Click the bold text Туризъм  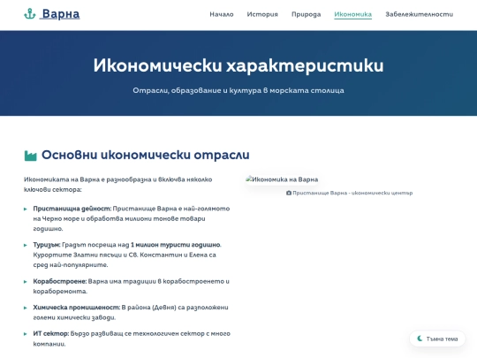tap(47, 245)
